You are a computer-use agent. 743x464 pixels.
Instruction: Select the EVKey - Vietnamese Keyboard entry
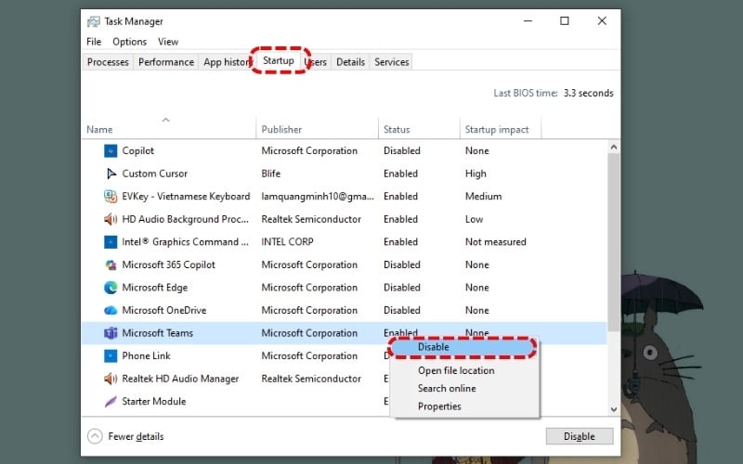pos(186,196)
